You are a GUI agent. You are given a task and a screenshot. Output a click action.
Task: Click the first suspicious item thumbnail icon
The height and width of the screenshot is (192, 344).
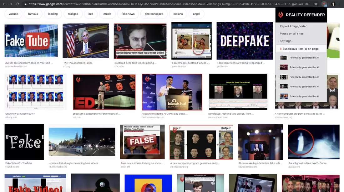click(x=283, y=58)
